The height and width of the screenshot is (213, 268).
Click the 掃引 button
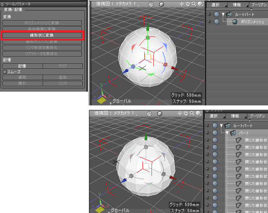click(x=22, y=83)
